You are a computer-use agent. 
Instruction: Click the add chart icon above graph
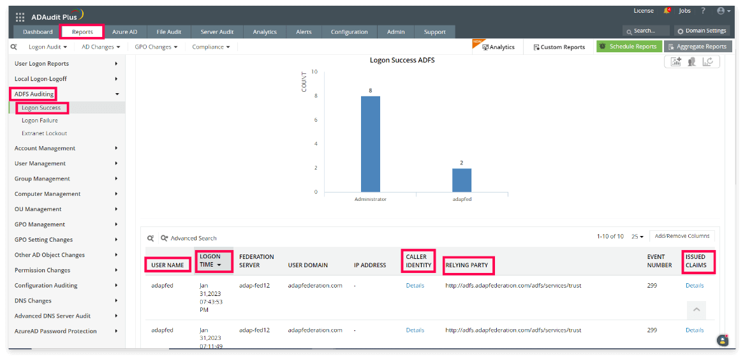[676, 62]
